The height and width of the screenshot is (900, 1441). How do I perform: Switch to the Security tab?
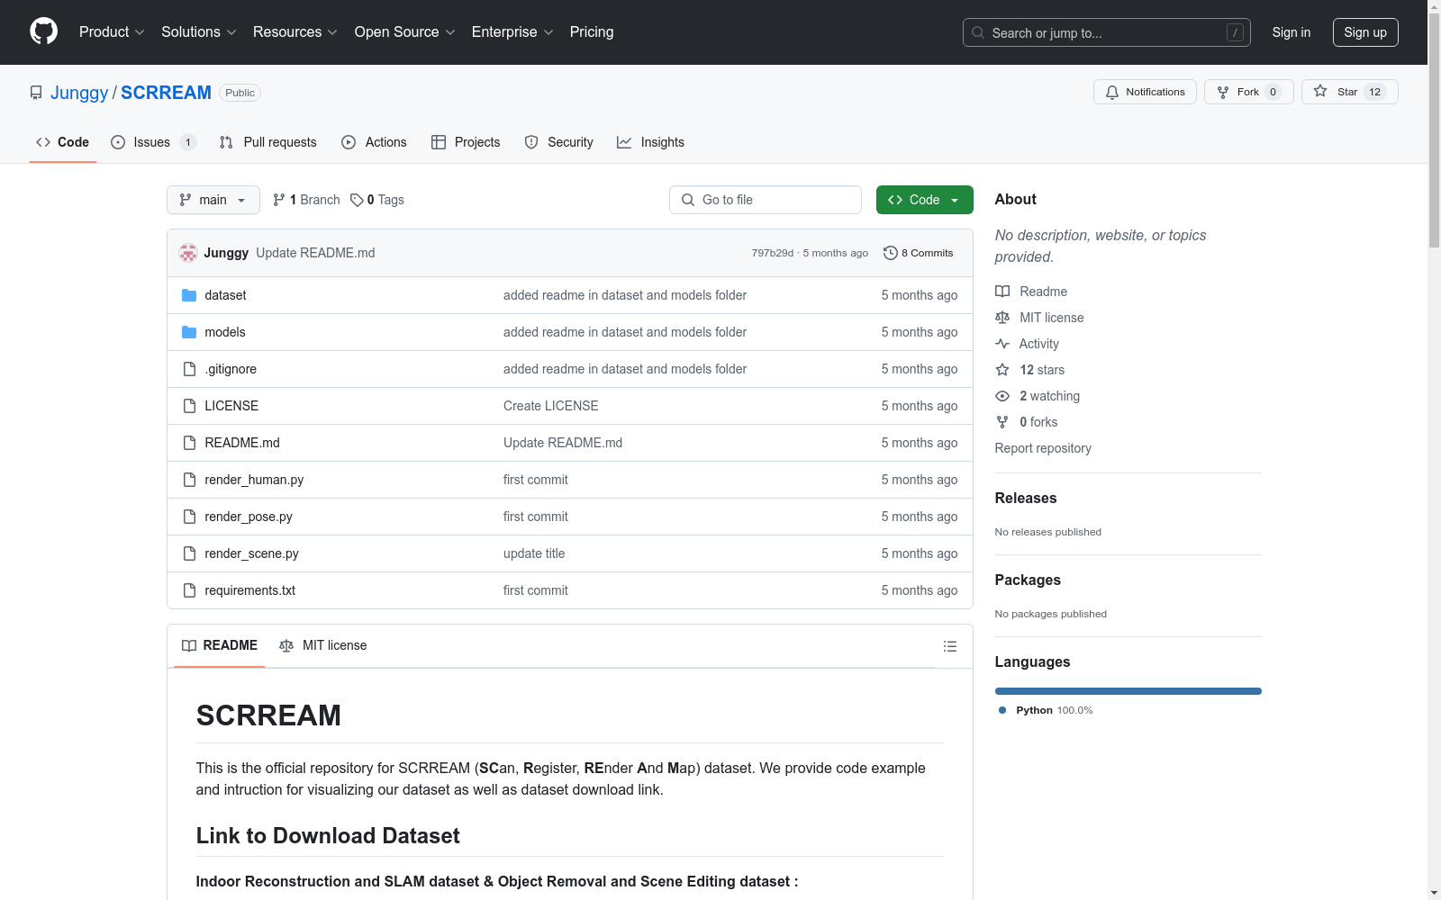tap(559, 142)
